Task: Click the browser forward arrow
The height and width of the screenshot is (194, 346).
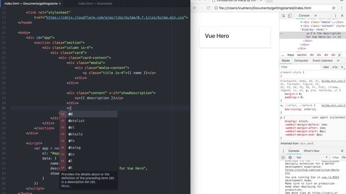Action: pos(202,8)
